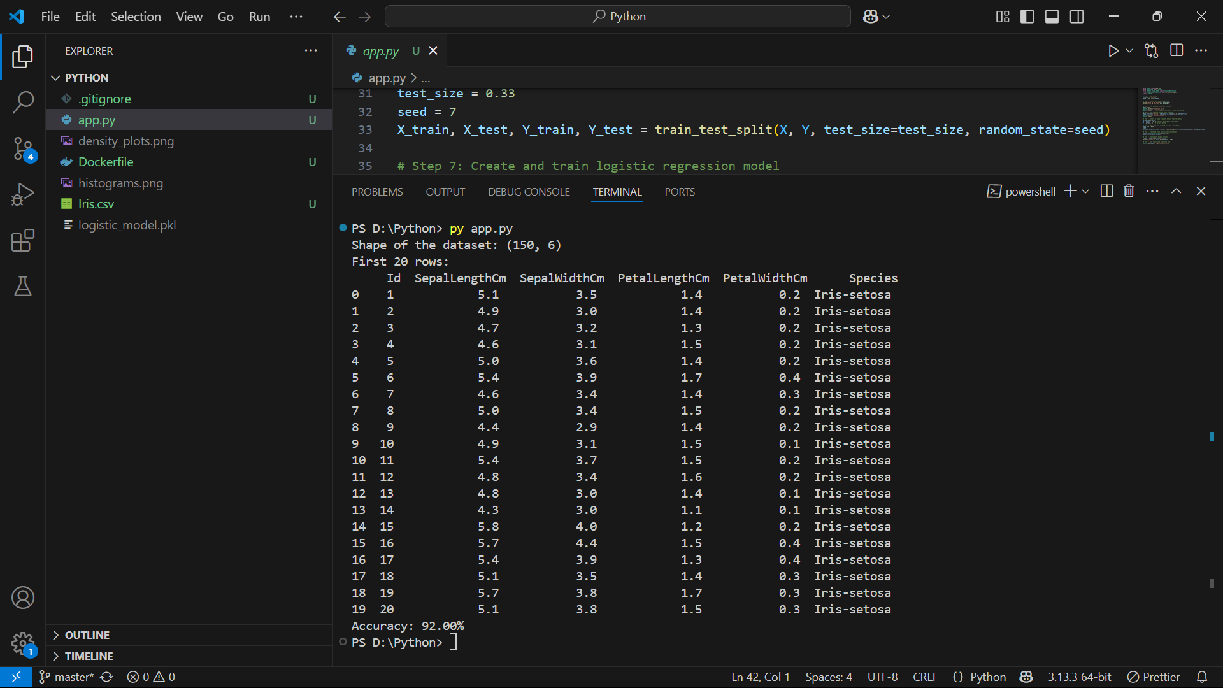Click Customize Layout icon
Screen dimensions: 1223x688
[x=1003, y=17]
